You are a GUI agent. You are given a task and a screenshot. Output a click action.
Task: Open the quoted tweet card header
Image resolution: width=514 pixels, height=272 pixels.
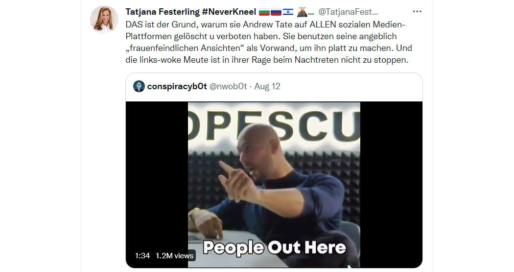tap(274, 87)
